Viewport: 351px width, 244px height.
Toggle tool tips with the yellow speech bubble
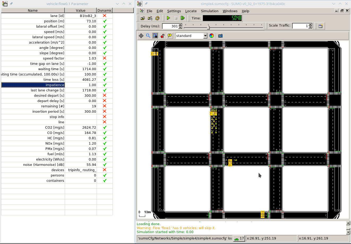(170, 36)
